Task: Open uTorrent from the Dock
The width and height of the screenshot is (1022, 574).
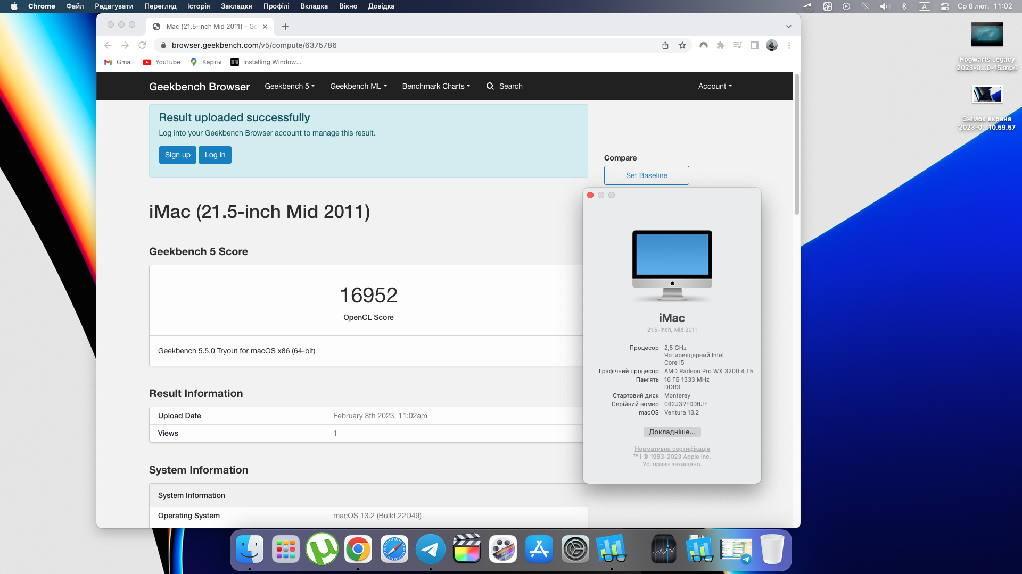Action: [x=322, y=550]
